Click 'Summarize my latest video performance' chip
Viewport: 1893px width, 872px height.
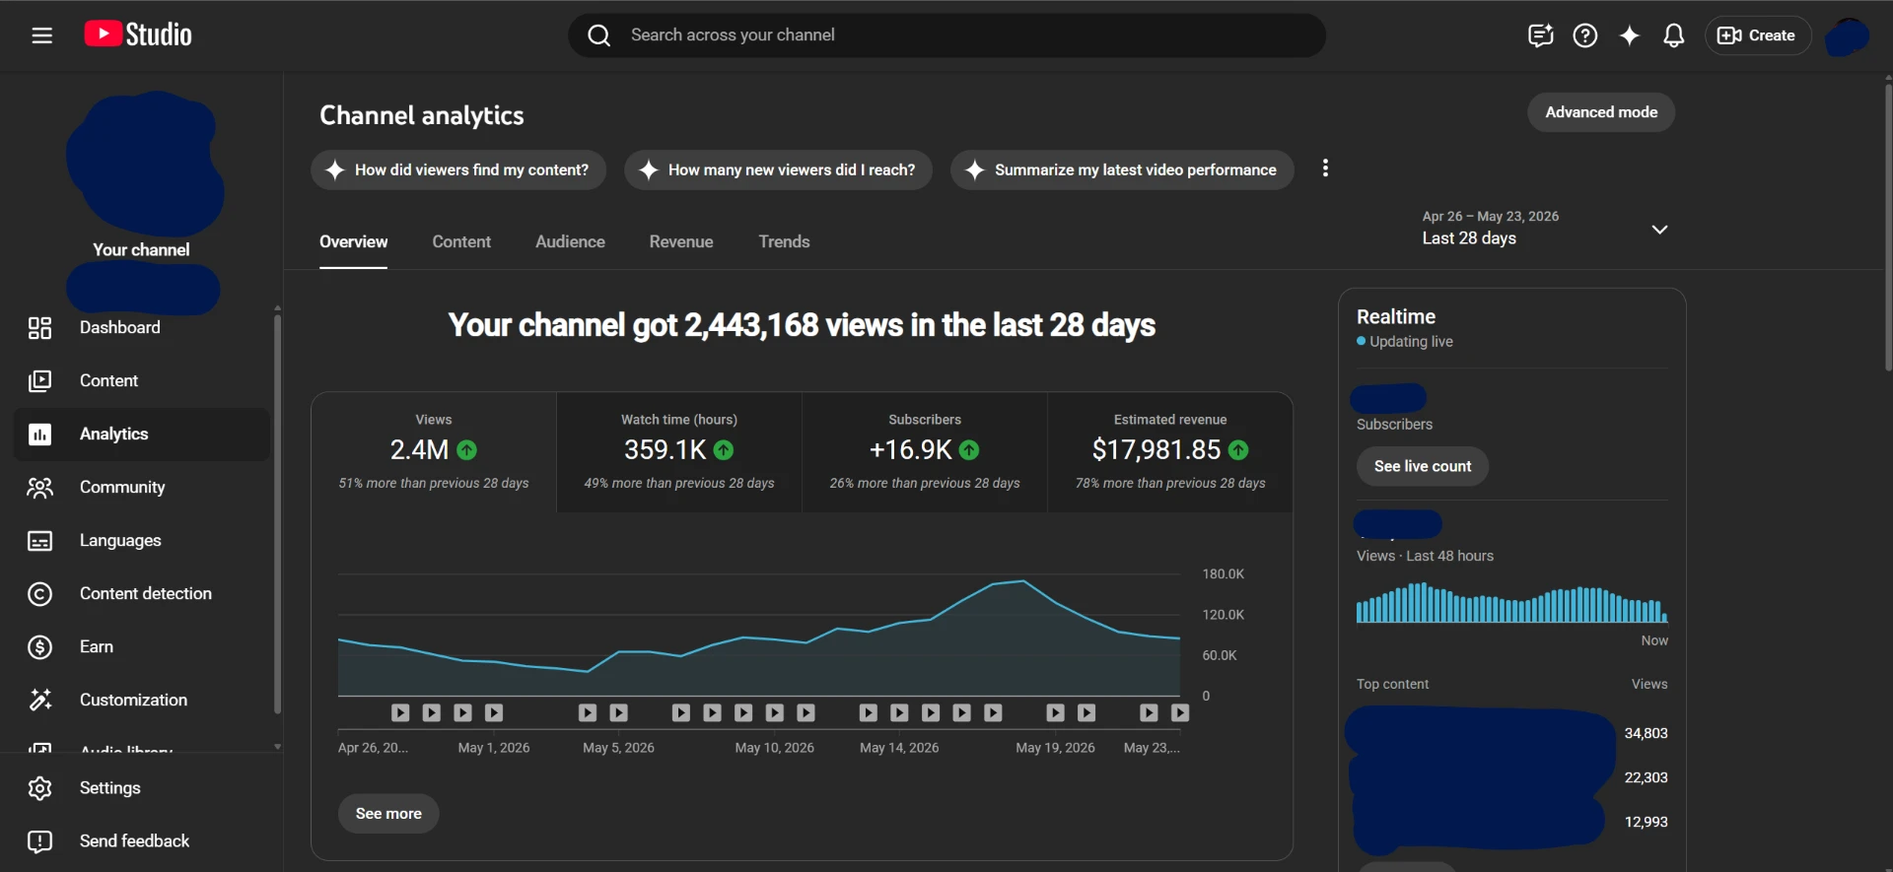click(1122, 169)
